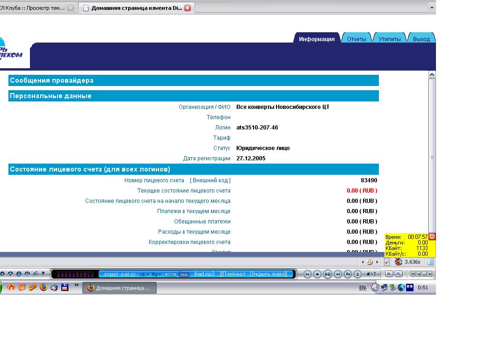Expand hidden system tray icons
Image resolution: width=479 pixels, height=359 pixels.
tap(375, 288)
